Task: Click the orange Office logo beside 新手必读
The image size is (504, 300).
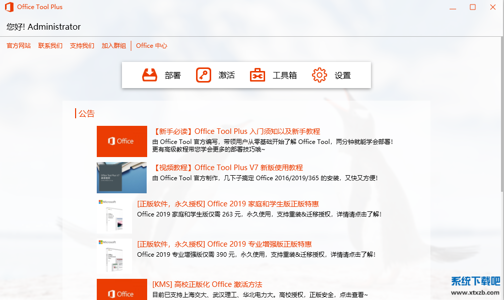Action: 121,141
